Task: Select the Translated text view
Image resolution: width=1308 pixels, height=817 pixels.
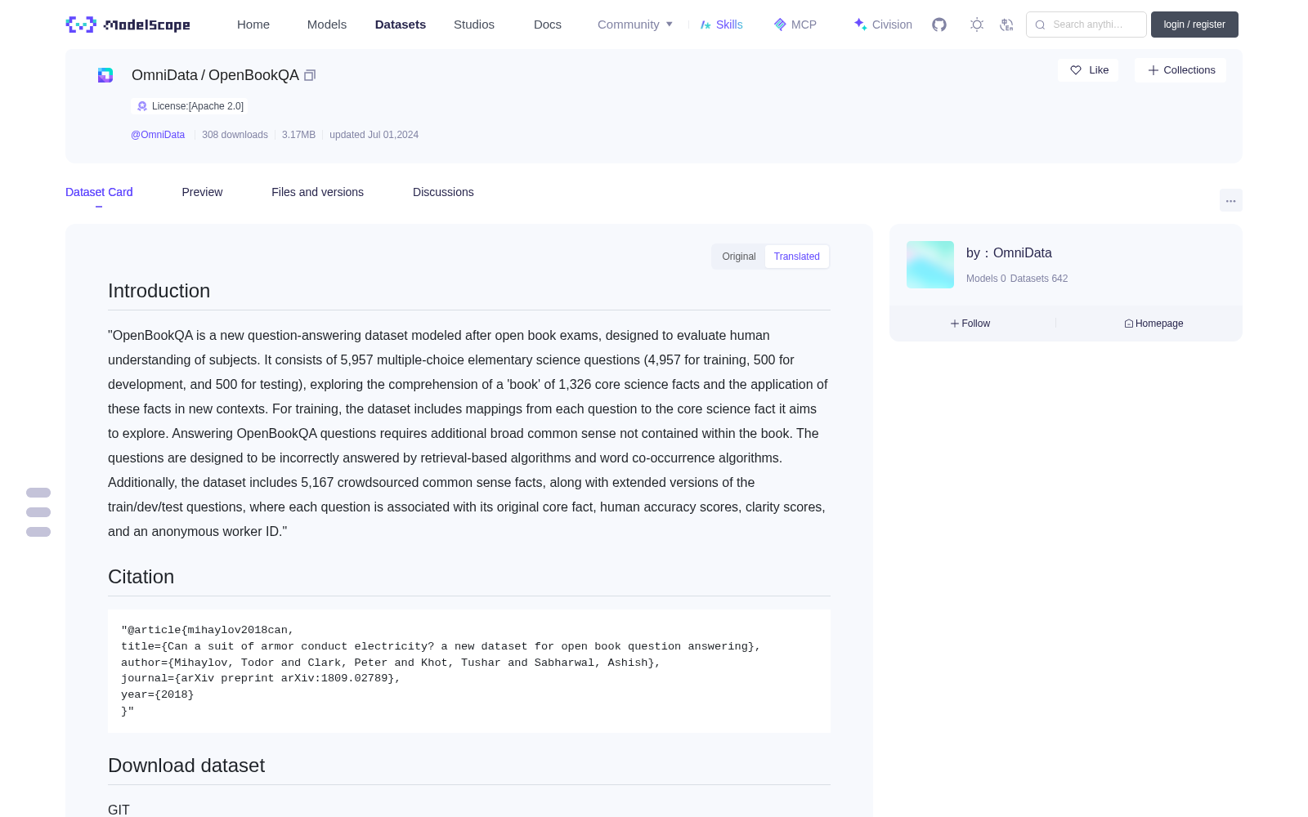Action: pos(796,257)
